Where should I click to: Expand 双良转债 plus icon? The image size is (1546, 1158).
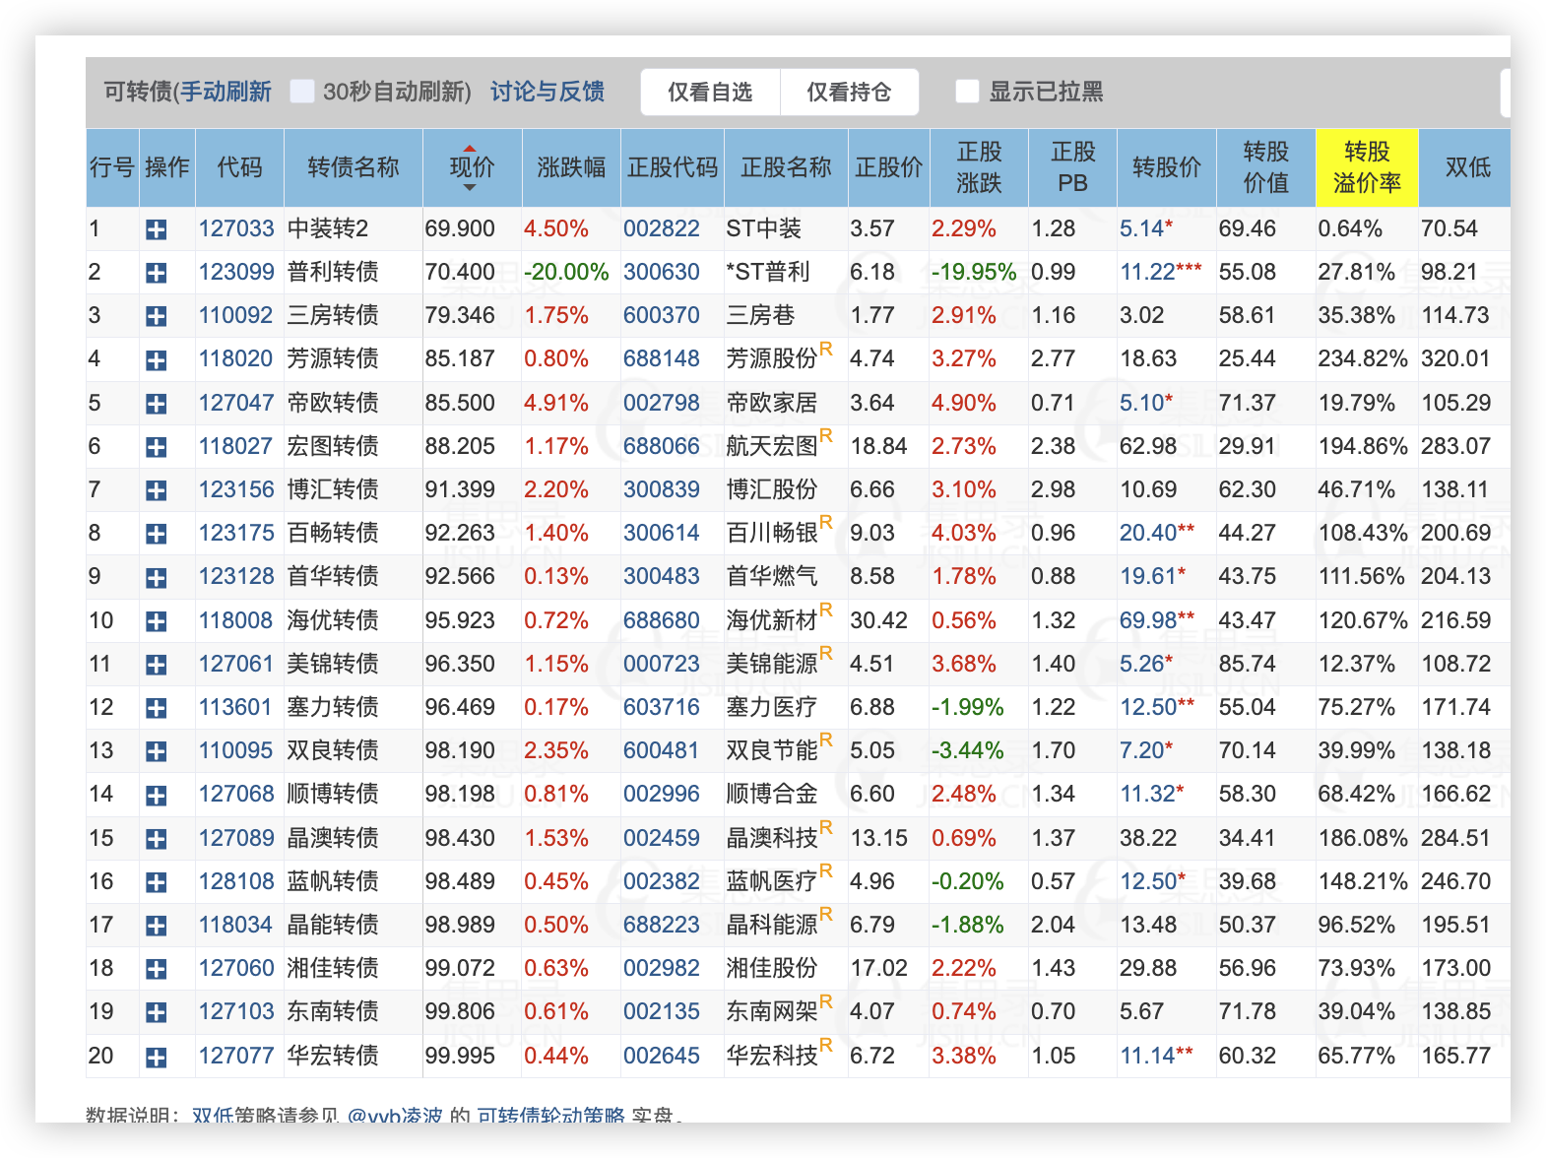[x=156, y=751]
